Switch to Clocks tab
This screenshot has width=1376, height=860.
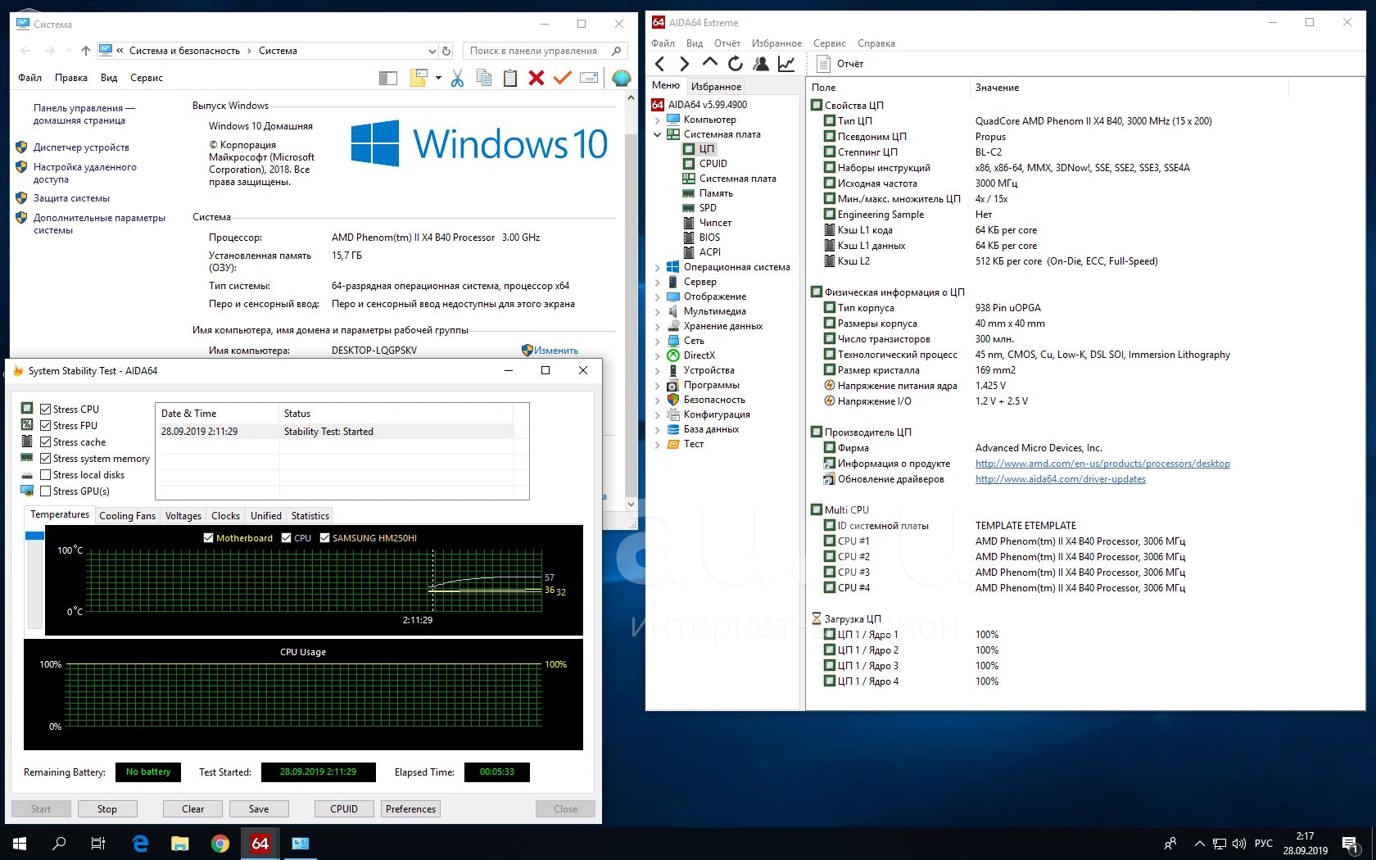(225, 516)
